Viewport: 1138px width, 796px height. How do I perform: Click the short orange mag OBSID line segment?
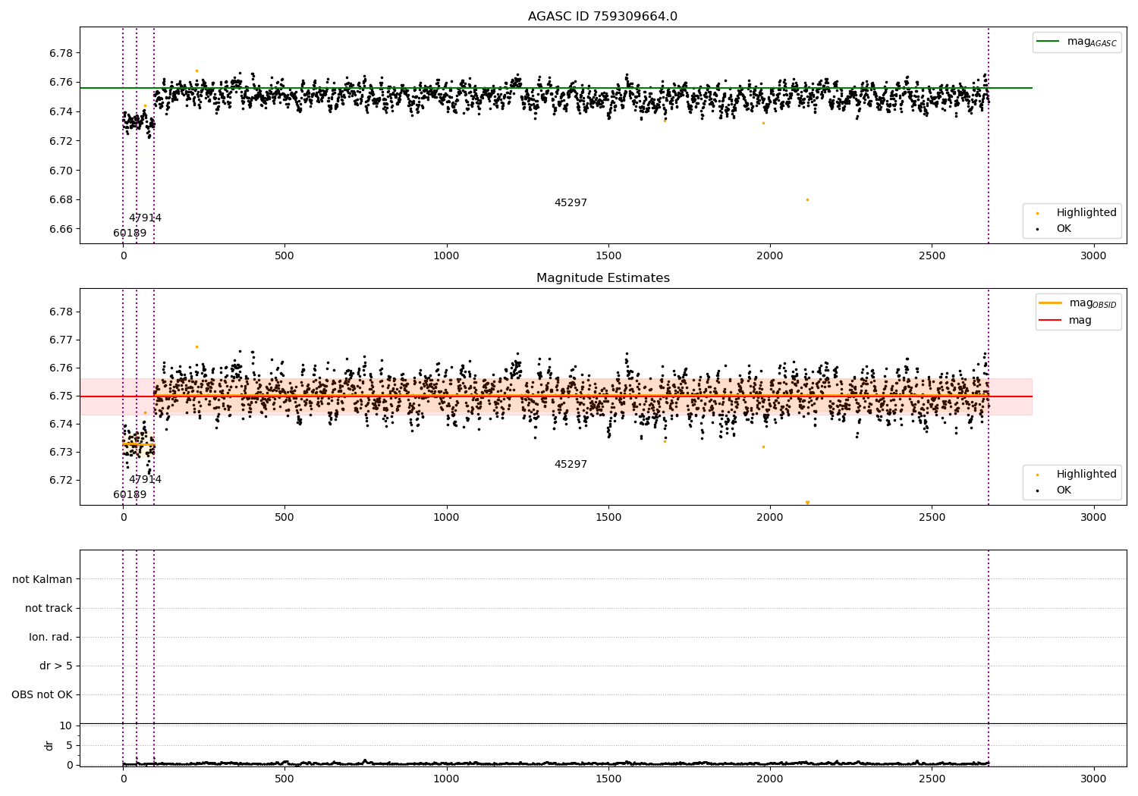(x=139, y=444)
